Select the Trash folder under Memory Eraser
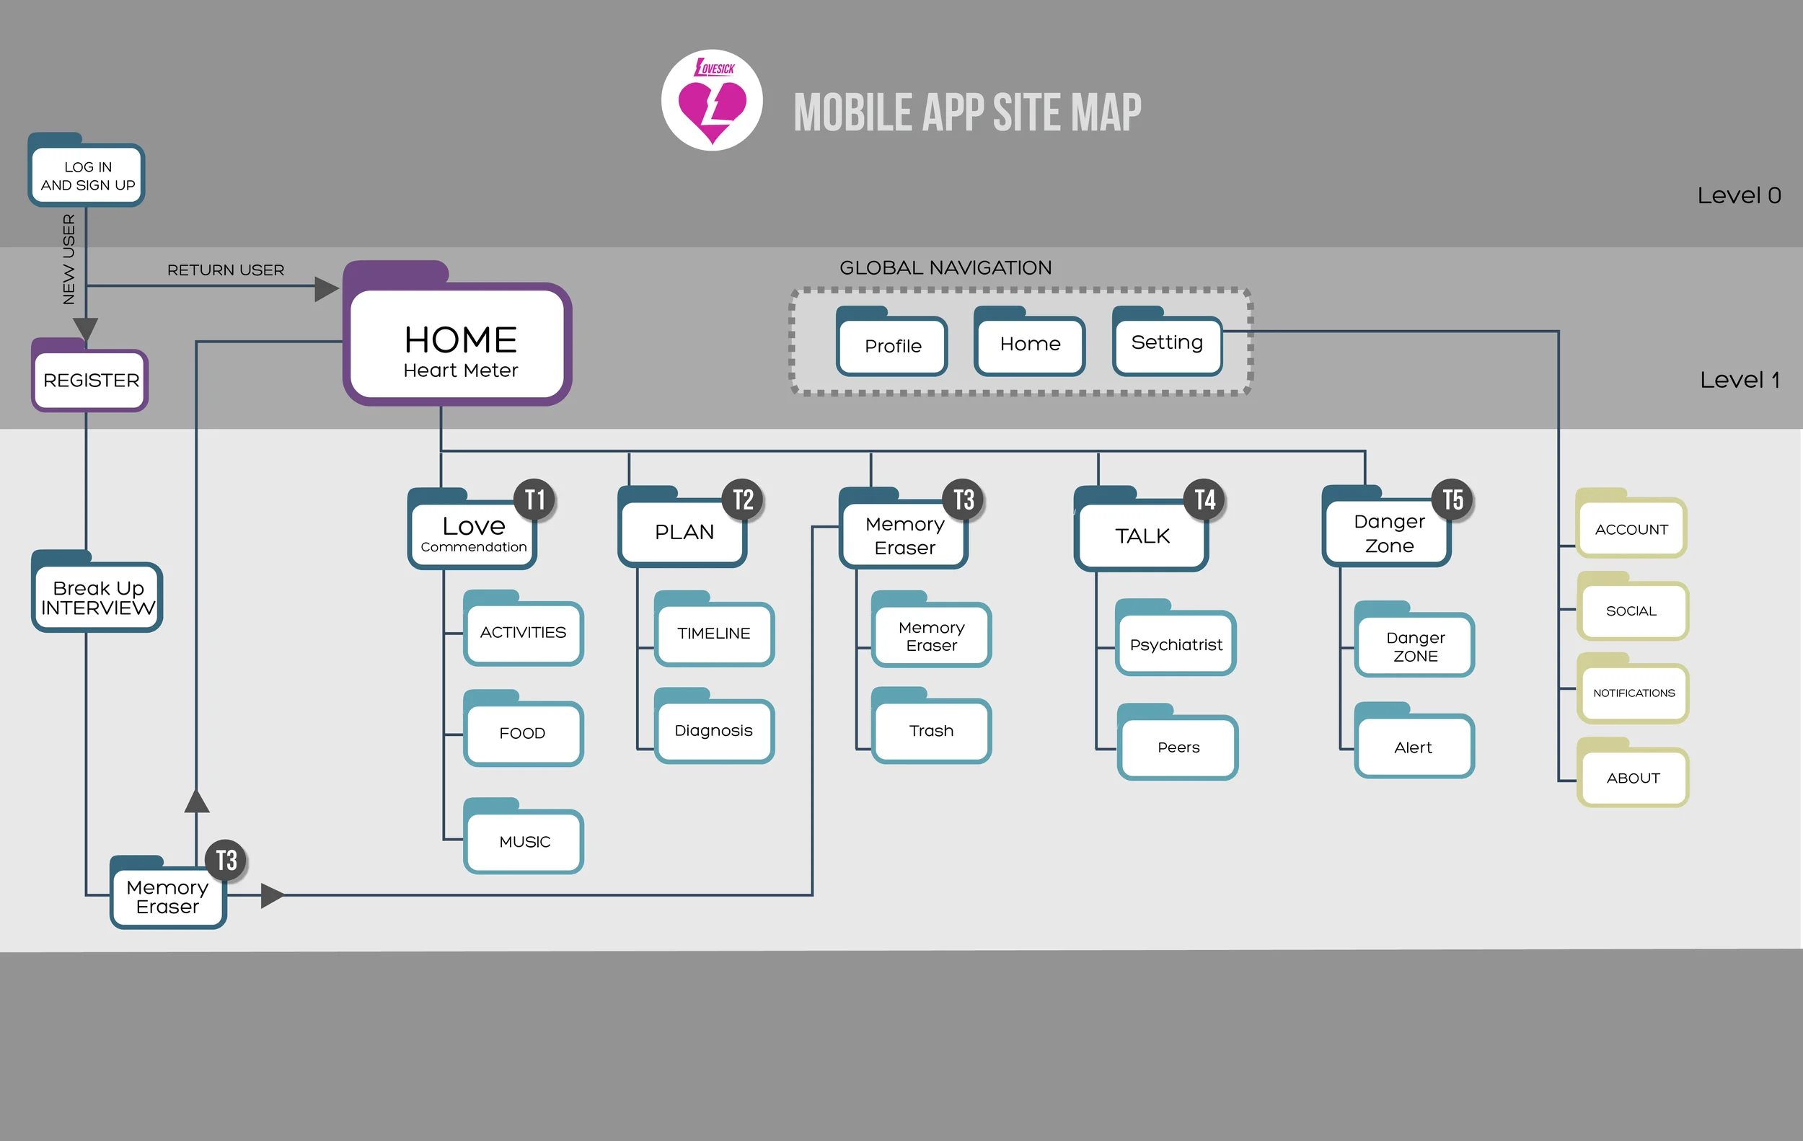Viewport: 1803px width, 1141px height. [930, 730]
